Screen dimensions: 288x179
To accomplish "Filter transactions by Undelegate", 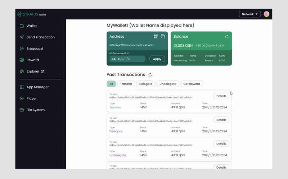I will click(168, 84).
